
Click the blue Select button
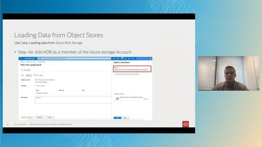tap(117, 118)
